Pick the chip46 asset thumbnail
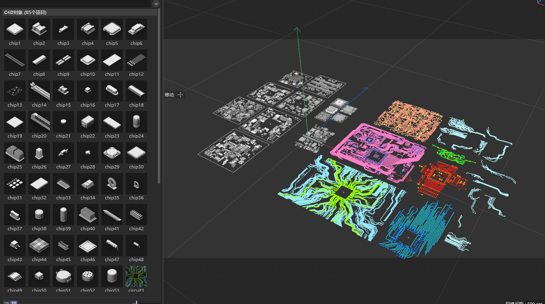This screenshot has height=304, width=545. click(88, 246)
